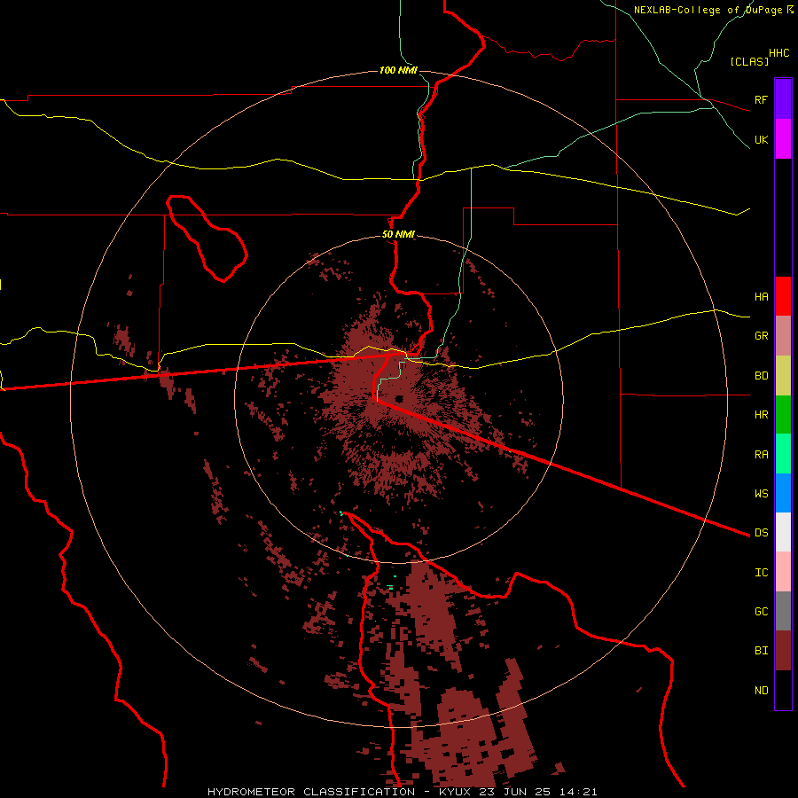Screen dimensions: 798x798
Task: Pick the WS blue legend swatch
Action: click(x=783, y=493)
